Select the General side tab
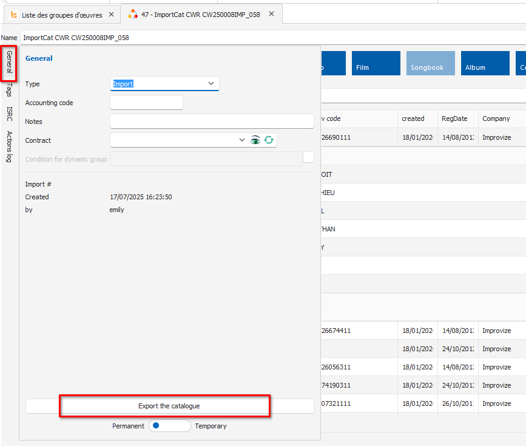526x446 pixels. pos(9,63)
